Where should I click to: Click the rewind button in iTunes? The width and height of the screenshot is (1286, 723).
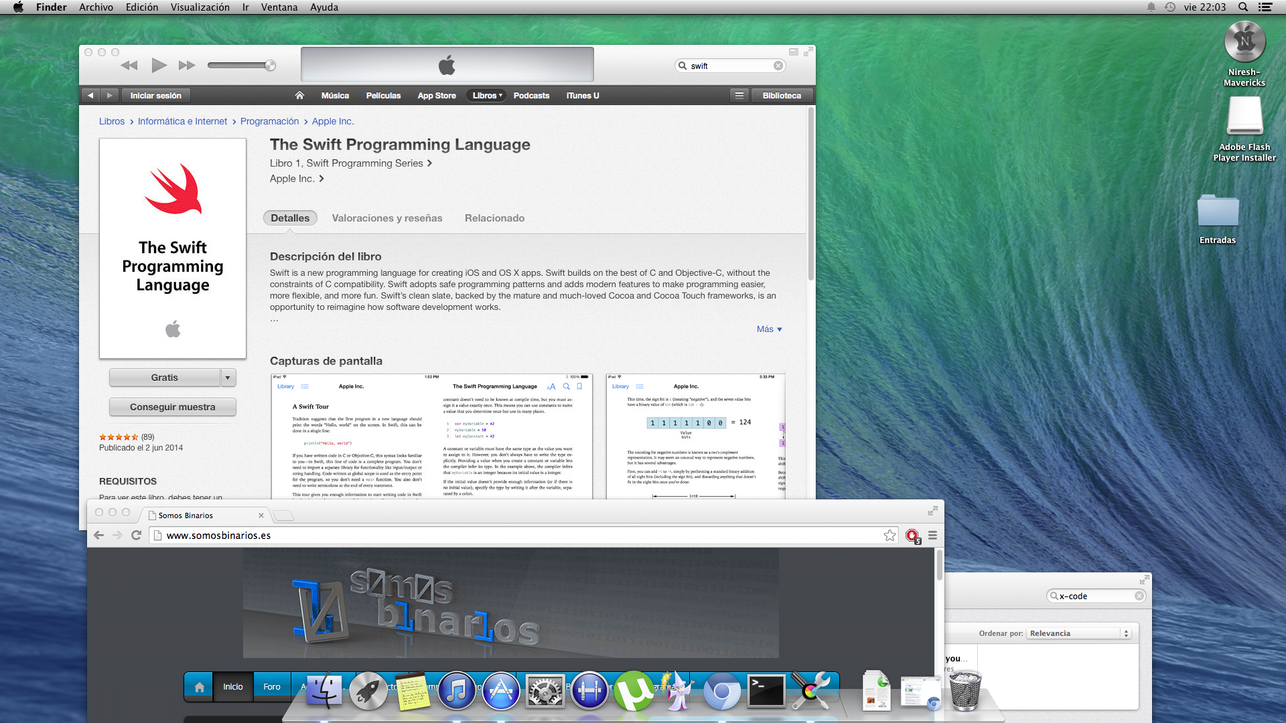[x=129, y=66]
